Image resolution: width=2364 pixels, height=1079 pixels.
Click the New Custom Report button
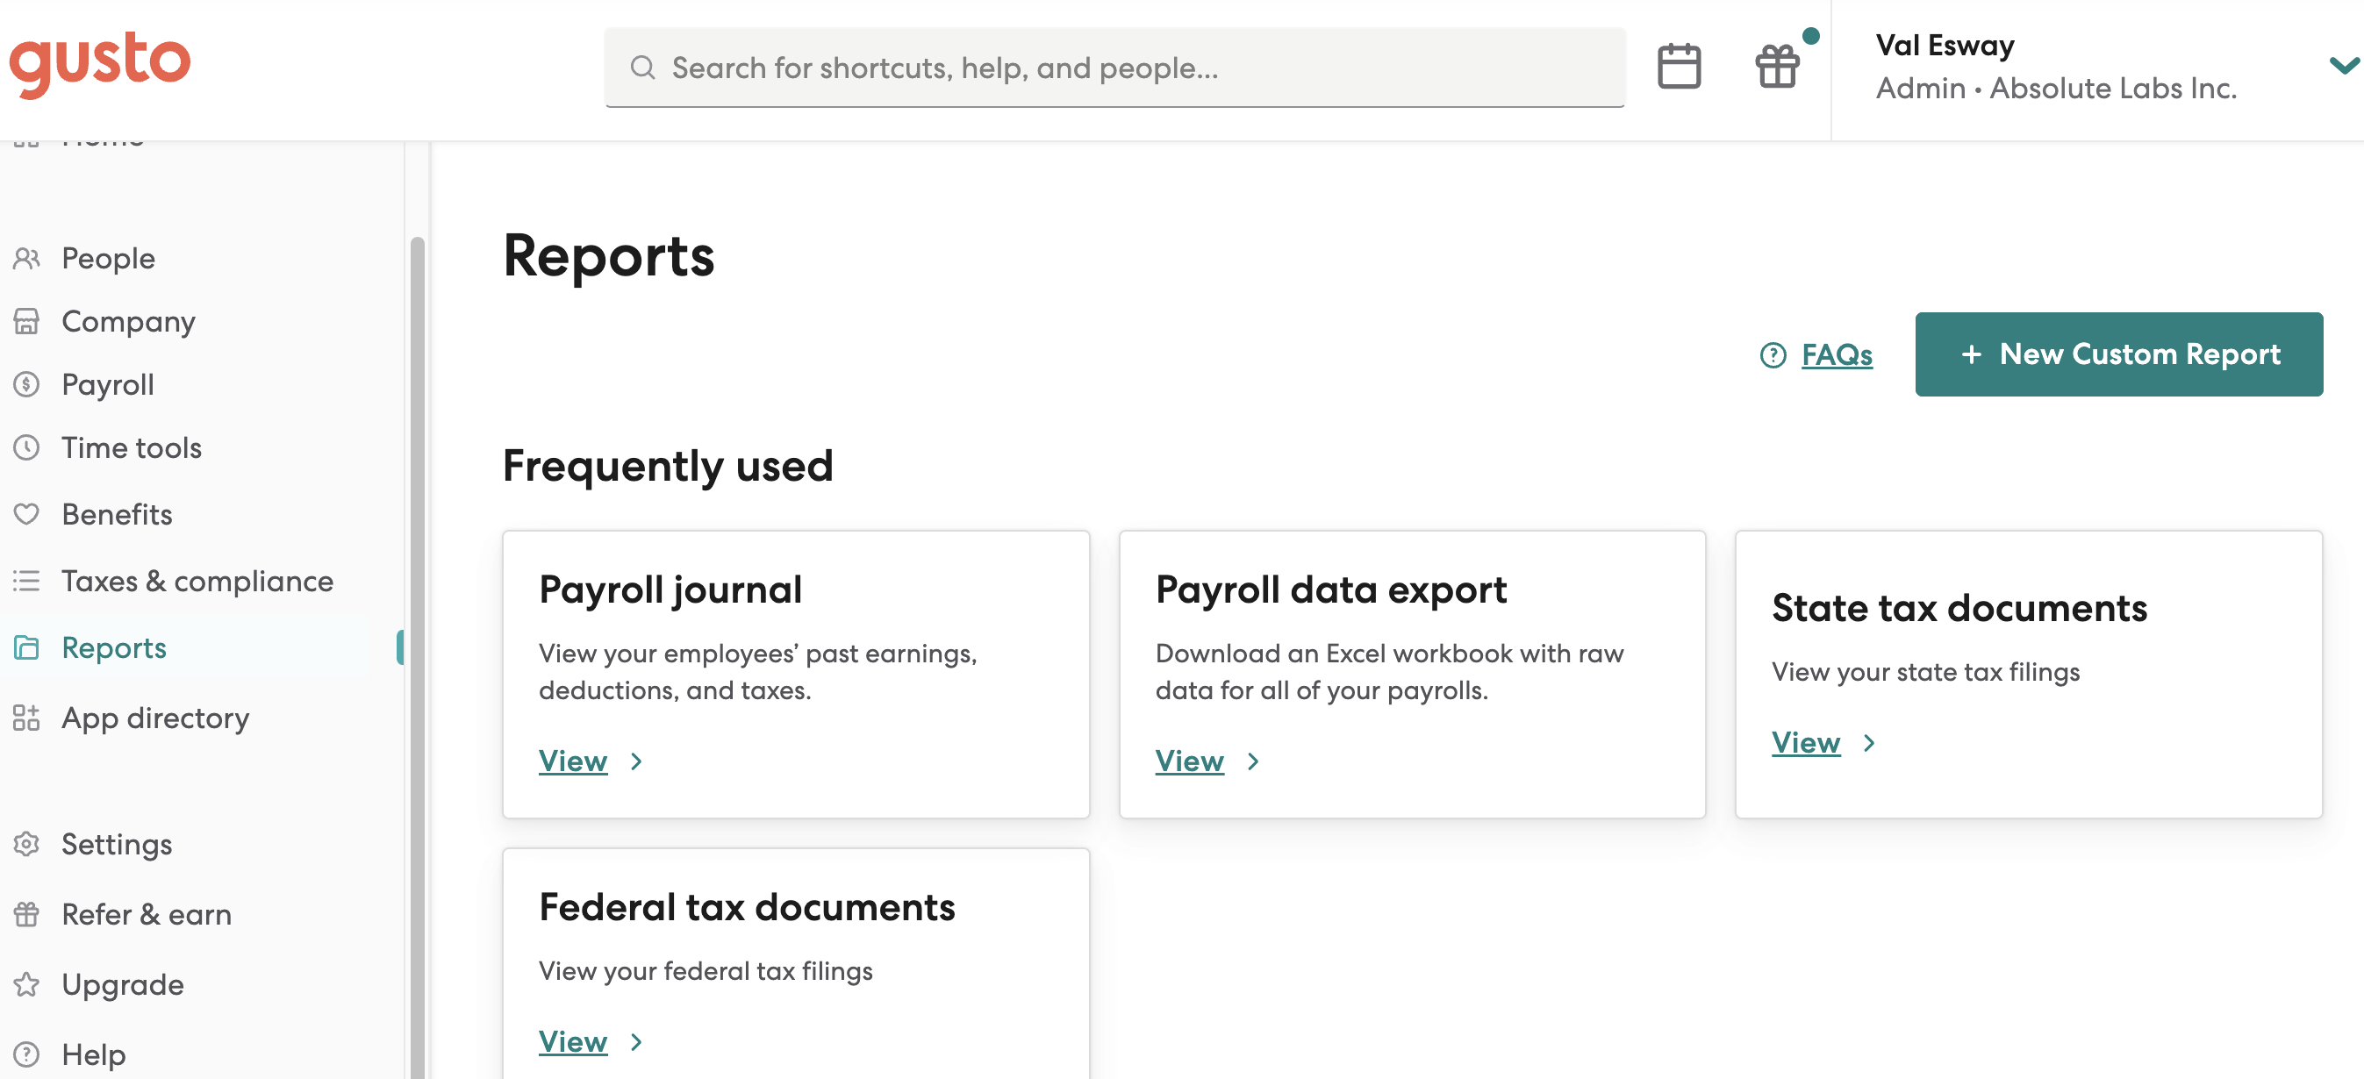(2118, 354)
